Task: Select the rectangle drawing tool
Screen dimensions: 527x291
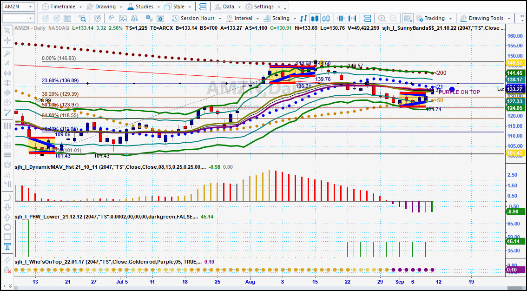Action: click(7, 237)
